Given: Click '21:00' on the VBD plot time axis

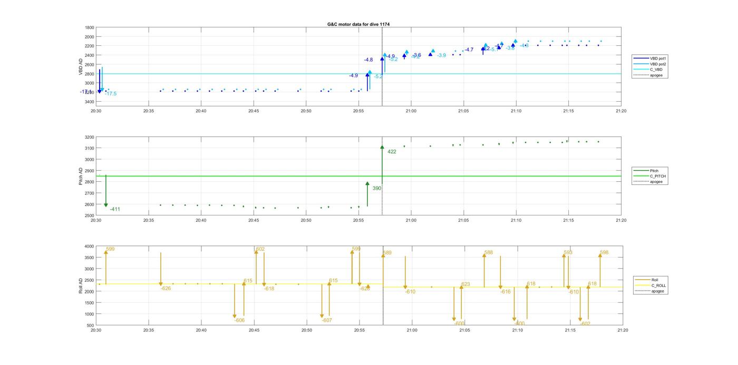Looking at the screenshot, I should (411, 111).
